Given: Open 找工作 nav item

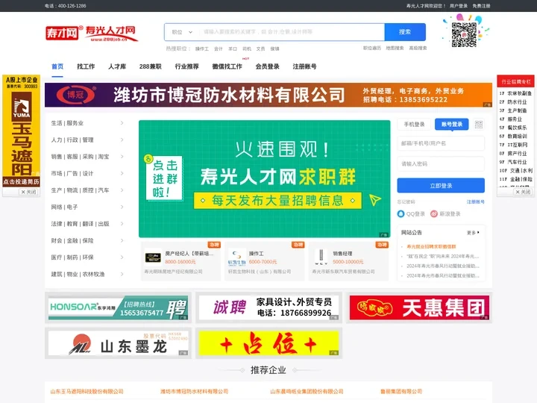Looking at the screenshot, I should [x=86, y=66].
